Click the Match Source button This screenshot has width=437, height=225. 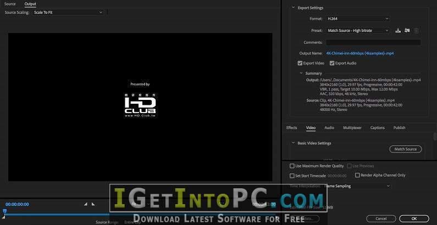tap(406, 149)
